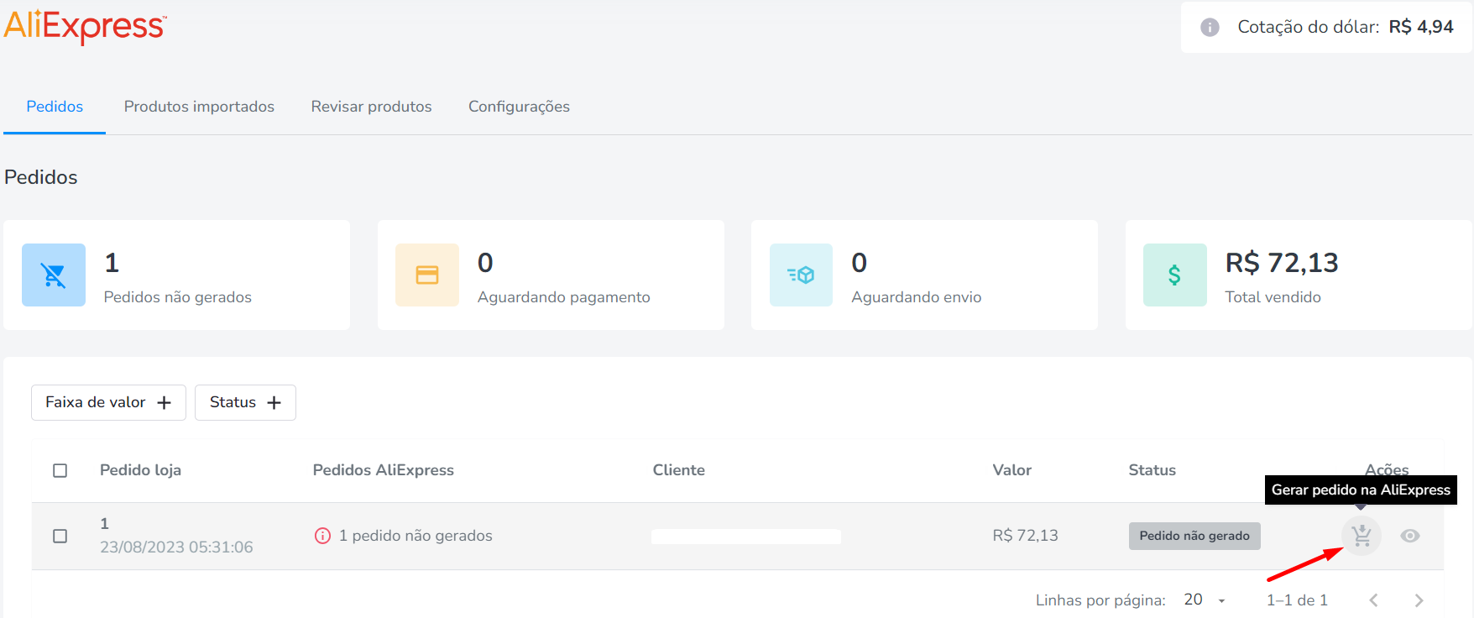Click the redacted Cliente cell in order 1
Screen dimensions: 1474x618
[x=746, y=537]
